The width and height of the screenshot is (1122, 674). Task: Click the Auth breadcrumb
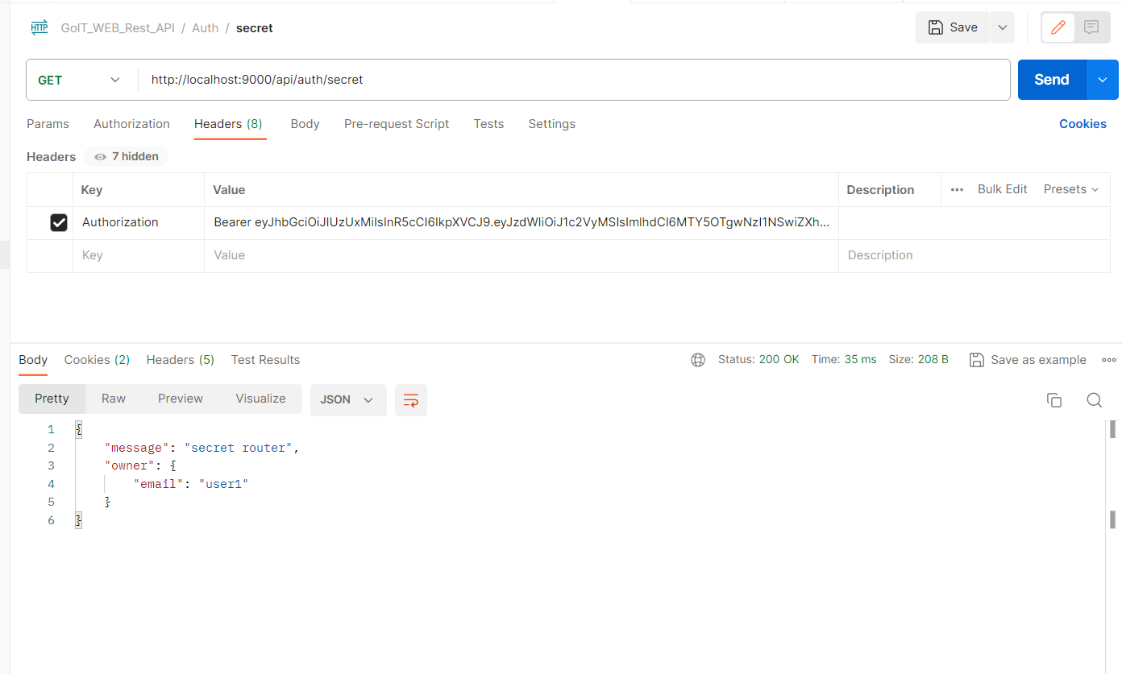[206, 27]
